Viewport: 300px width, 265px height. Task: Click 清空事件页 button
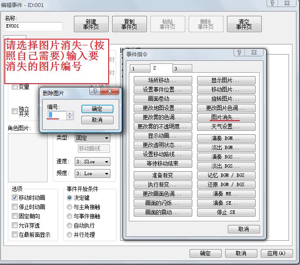pos(244,24)
